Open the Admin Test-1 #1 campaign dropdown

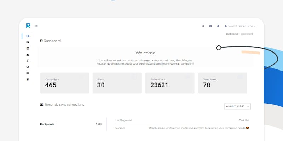click(237, 106)
